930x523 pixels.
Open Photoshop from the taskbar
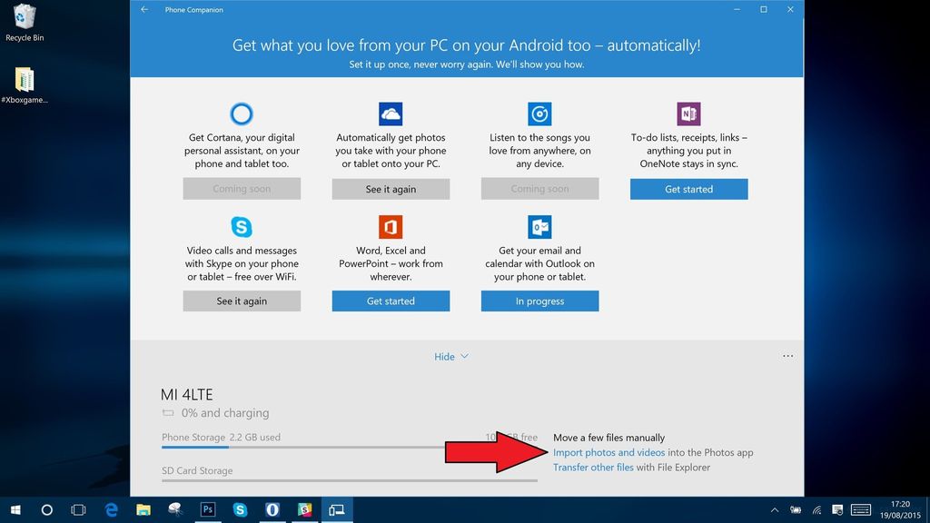click(x=207, y=509)
